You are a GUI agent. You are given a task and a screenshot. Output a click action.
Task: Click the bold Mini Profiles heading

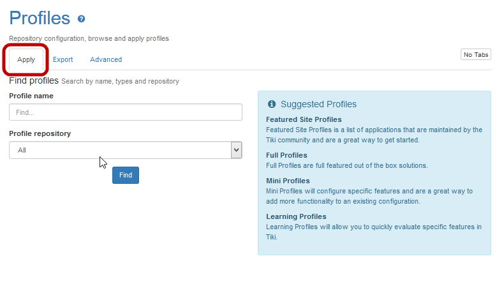pos(288,181)
